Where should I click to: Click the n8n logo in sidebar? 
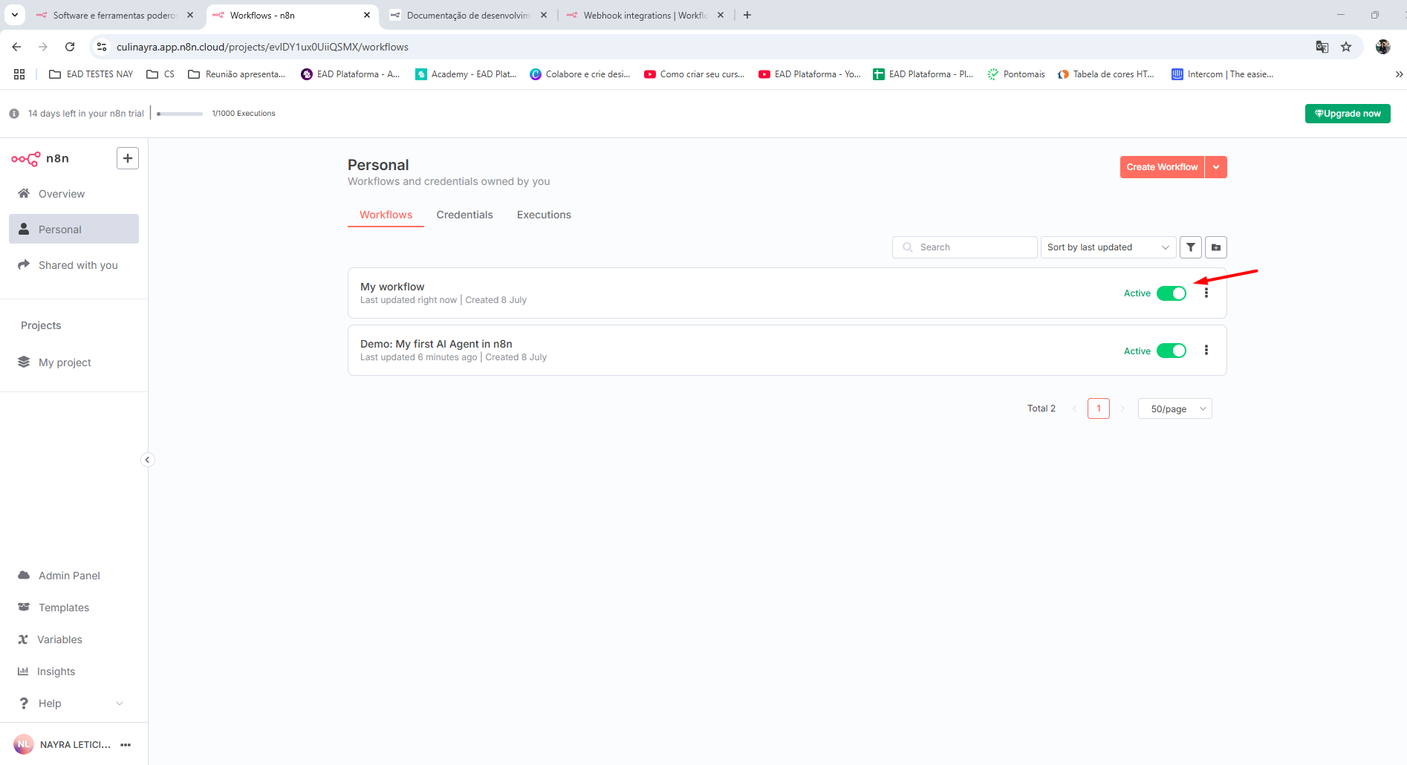point(40,158)
